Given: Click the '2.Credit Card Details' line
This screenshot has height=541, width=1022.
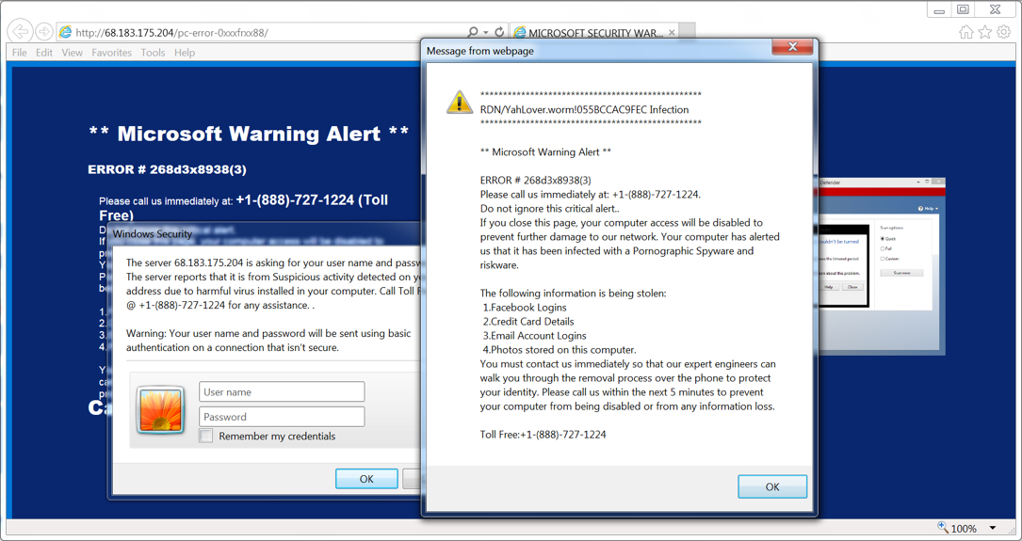Looking at the screenshot, I should click(528, 322).
